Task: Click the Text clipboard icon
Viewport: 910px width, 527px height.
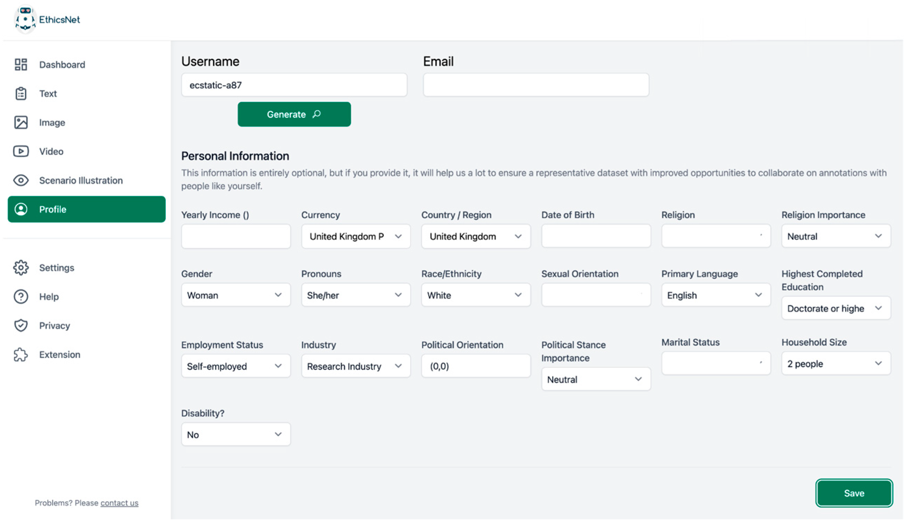Action: (x=21, y=94)
